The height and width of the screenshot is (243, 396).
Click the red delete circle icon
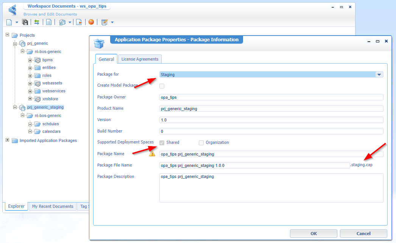(91, 22)
